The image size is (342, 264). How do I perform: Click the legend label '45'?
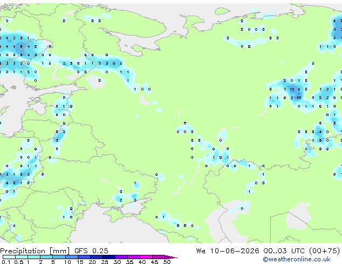pos(154,262)
